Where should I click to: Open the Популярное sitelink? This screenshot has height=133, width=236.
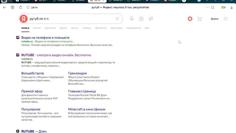(x=31, y=109)
